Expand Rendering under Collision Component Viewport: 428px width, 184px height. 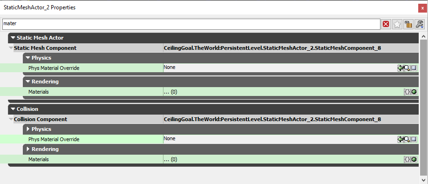point(28,149)
